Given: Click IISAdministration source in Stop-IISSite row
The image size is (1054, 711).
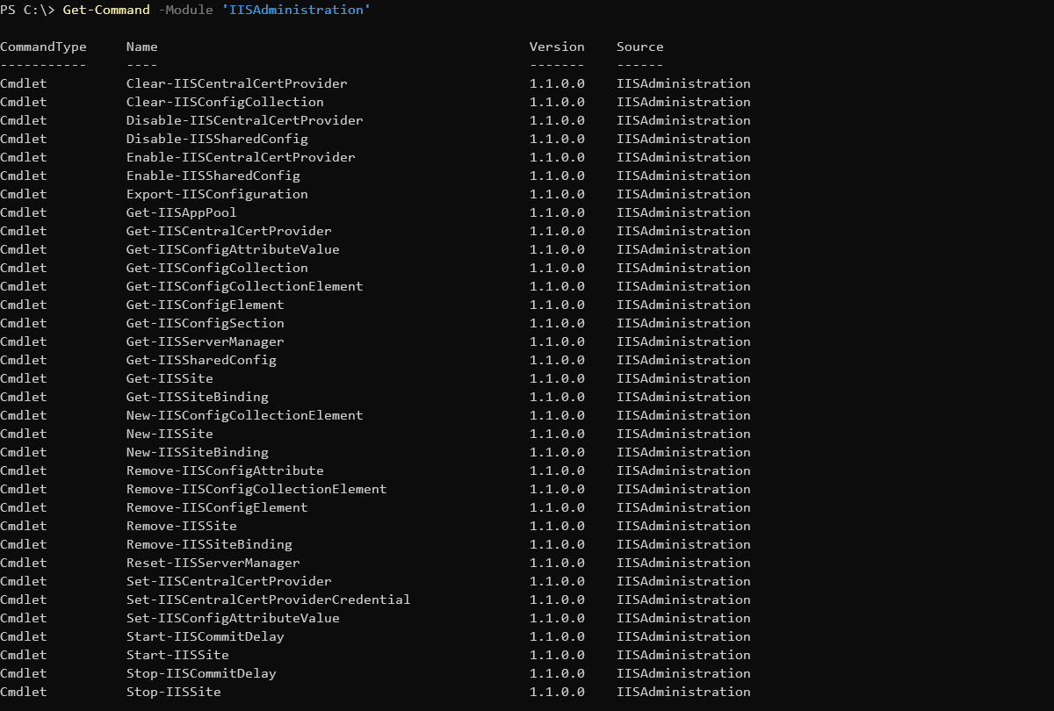Looking at the screenshot, I should coord(683,692).
